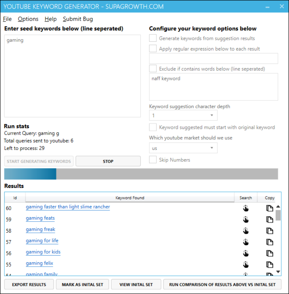Open 'gaming faster than light slime rancher' link
Screen dimensions: 289x294
[68, 207]
